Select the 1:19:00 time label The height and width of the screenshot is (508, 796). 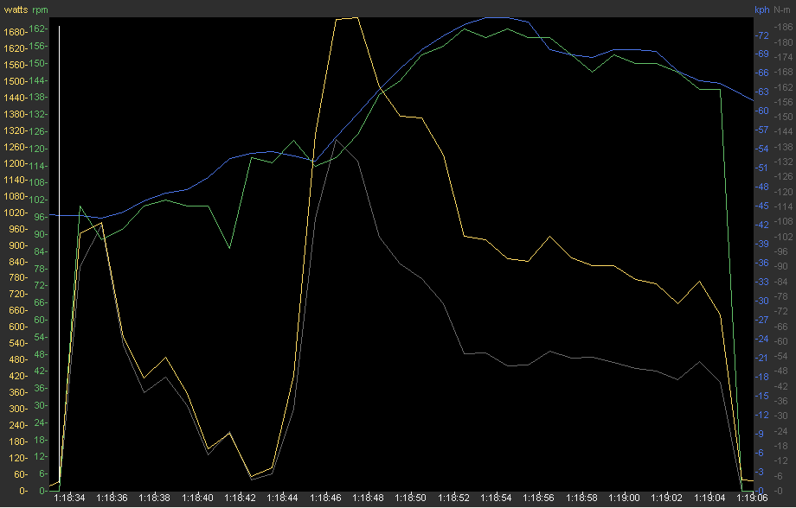pyautogui.click(x=625, y=498)
